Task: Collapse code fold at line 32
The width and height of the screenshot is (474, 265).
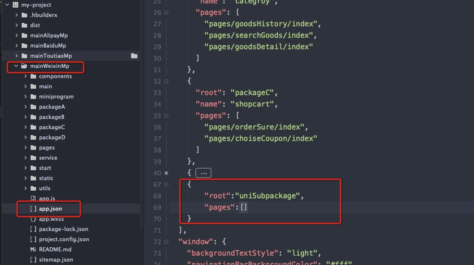Action: coord(166,81)
